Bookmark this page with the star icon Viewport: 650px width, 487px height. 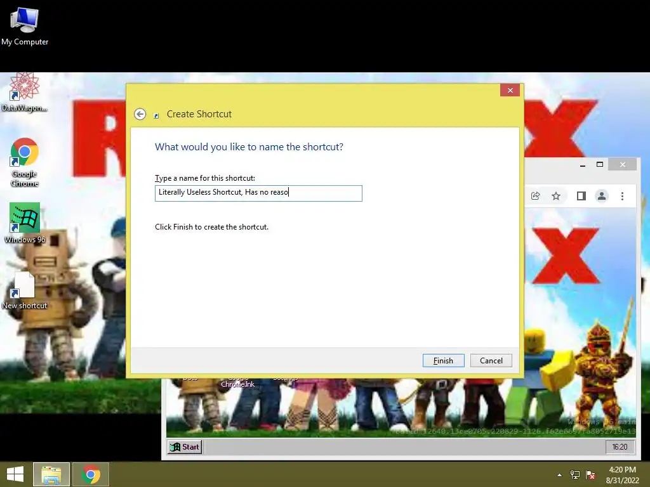(x=556, y=196)
